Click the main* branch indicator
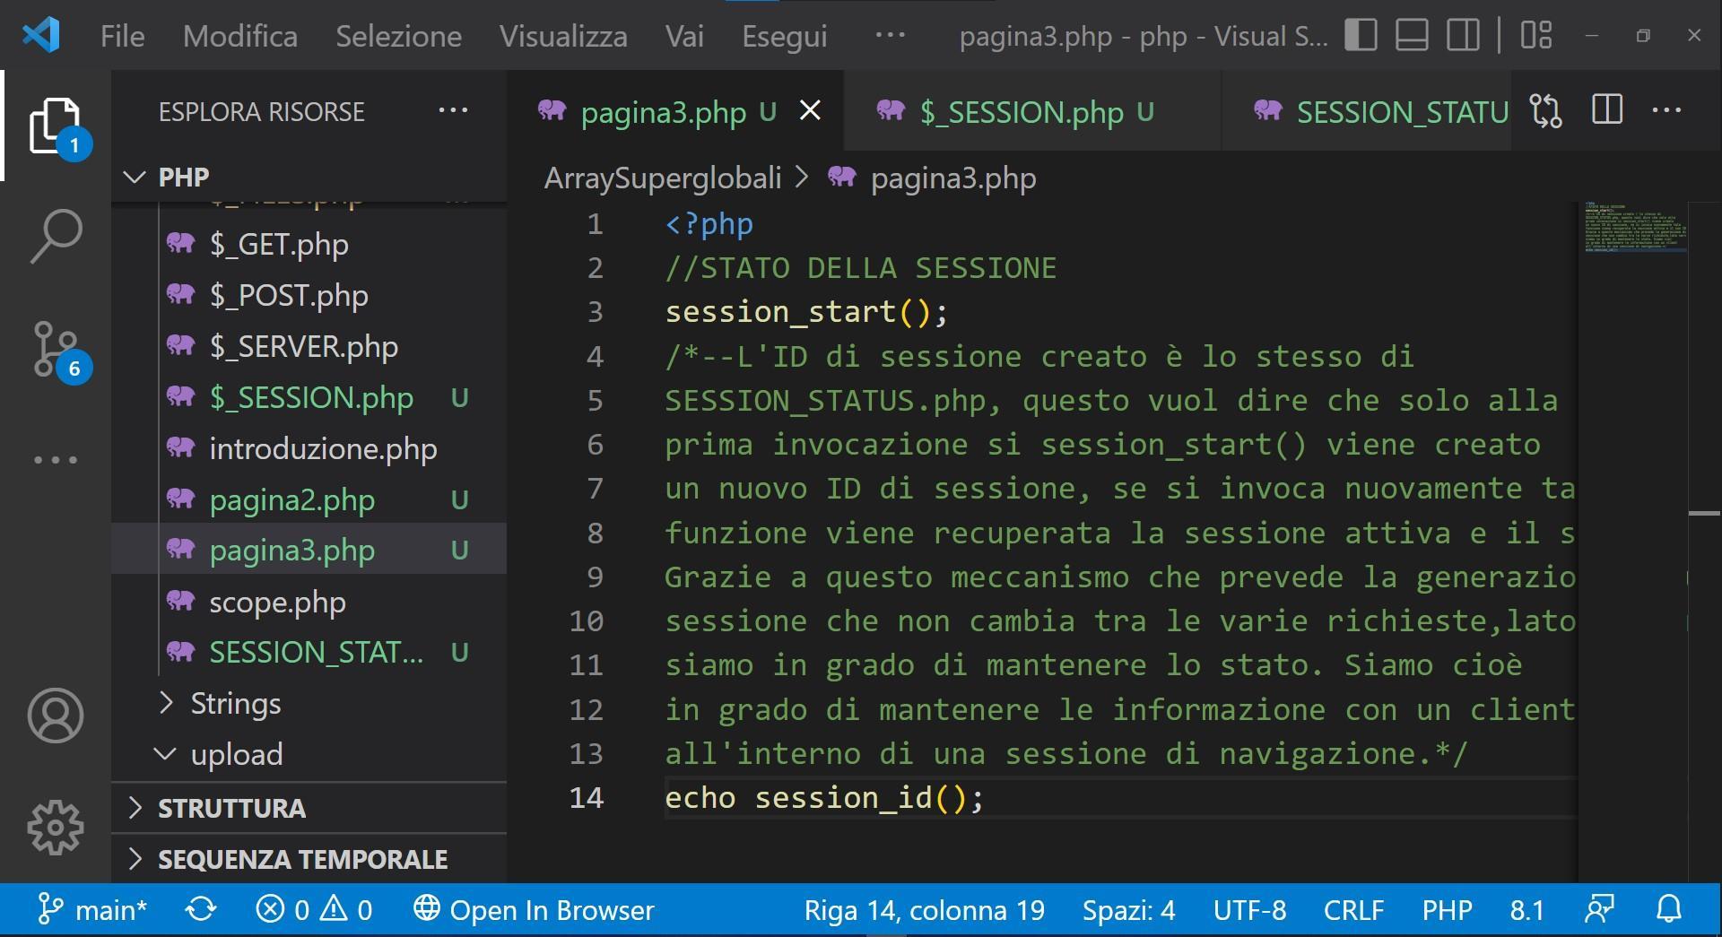This screenshot has width=1722, height=937. pyautogui.click(x=91, y=910)
